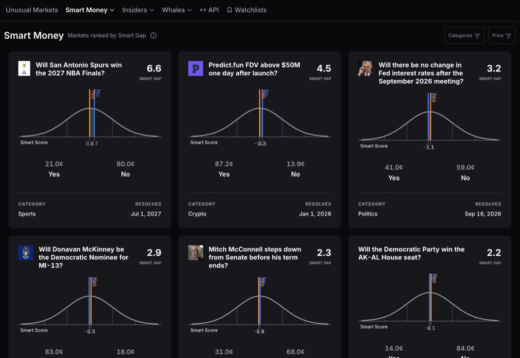Select No at 13.9¢ on Predict.fun market

[x=295, y=169]
